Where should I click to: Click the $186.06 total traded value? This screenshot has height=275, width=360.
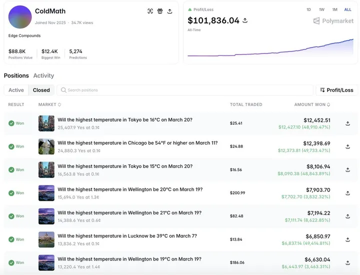(237, 262)
